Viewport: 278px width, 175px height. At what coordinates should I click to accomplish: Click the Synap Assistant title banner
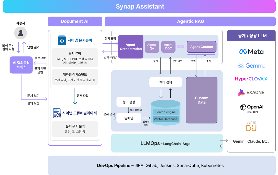(139, 6)
